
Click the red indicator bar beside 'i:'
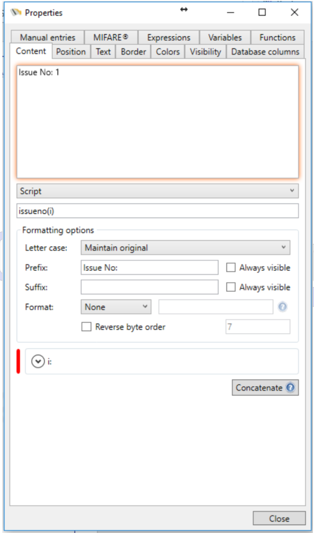[18, 361]
